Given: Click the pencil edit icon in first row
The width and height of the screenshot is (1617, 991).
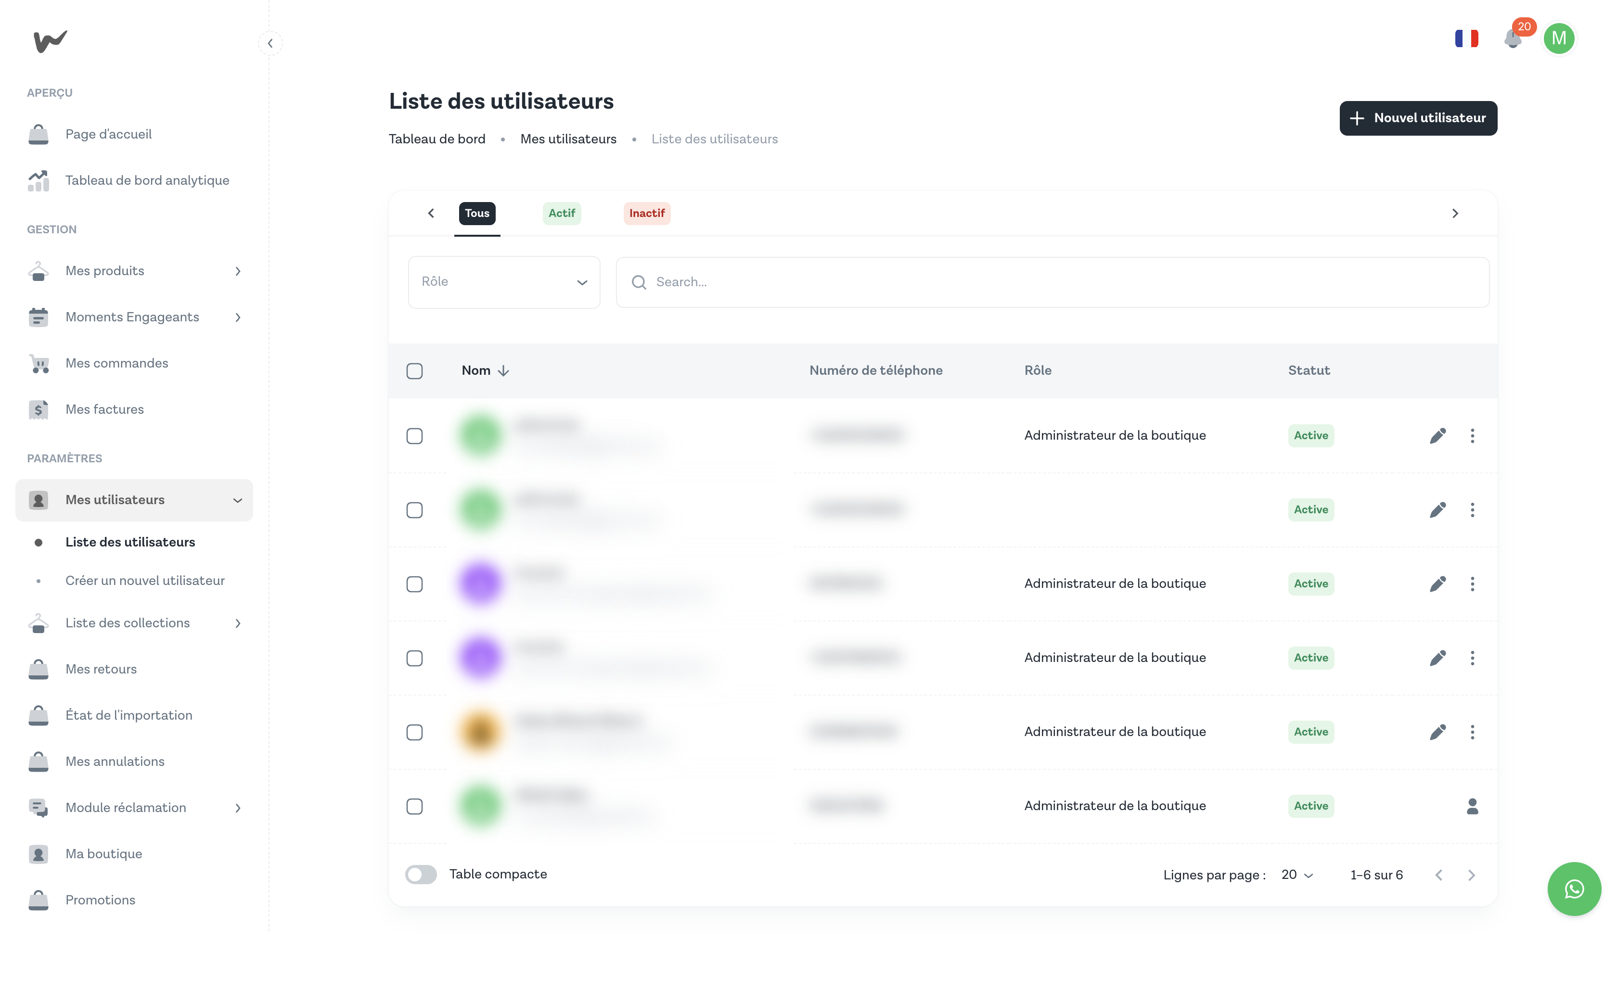Looking at the screenshot, I should click(1437, 435).
